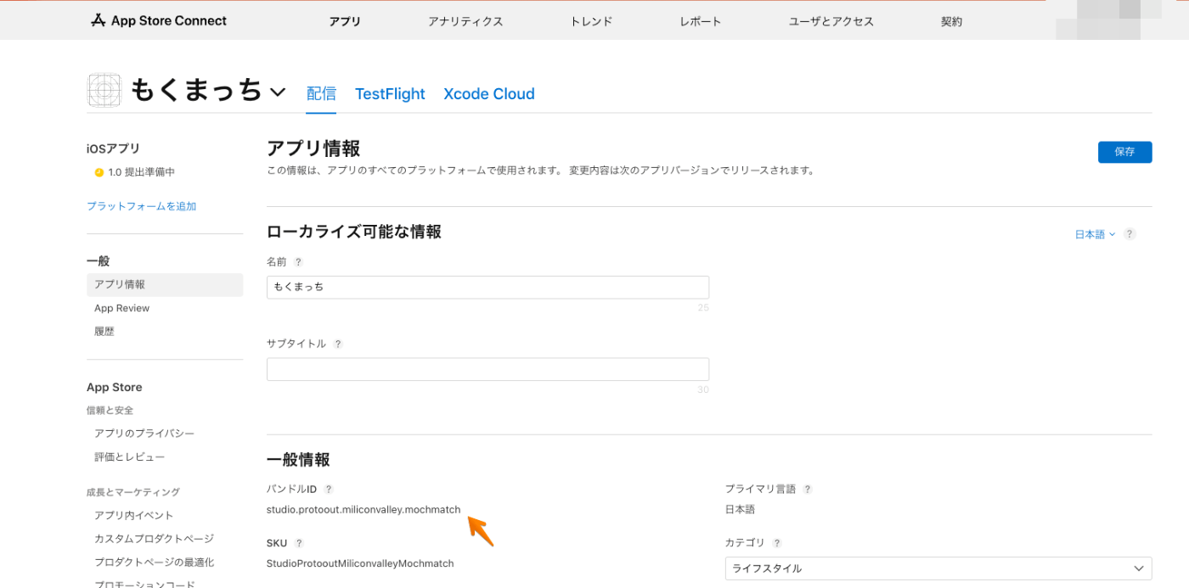Viewport: 1189px width, 588px height.
Task: Open the アプリ top menu
Action: click(x=345, y=21)
